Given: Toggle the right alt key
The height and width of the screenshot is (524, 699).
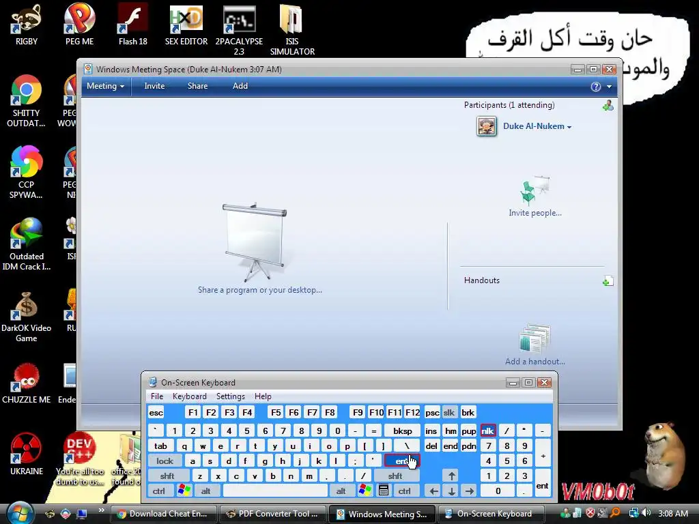Looking at the screenshot, I should (x=341, y=491).
